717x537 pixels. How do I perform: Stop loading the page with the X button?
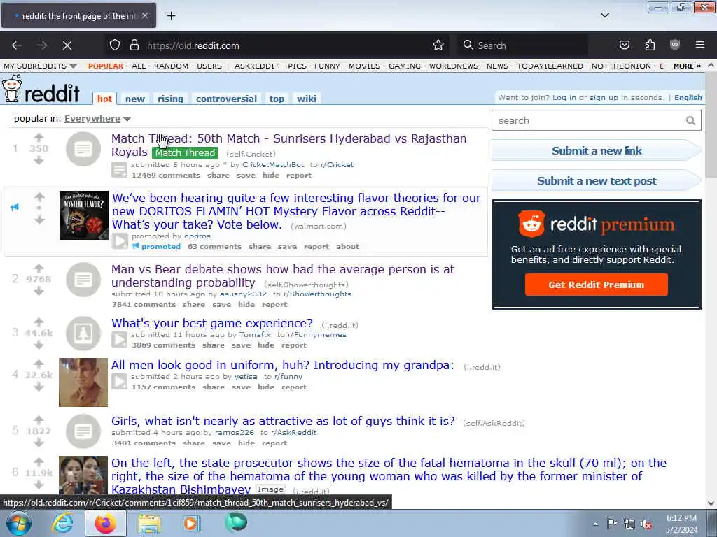pyautogui.click(x=67, y=45)
